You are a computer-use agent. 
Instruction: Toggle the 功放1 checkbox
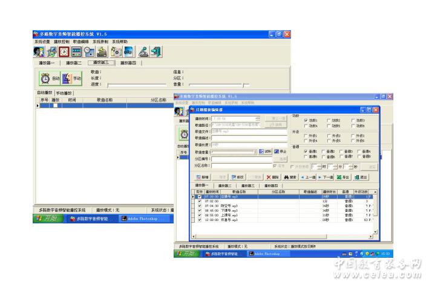tap(306, 120)
